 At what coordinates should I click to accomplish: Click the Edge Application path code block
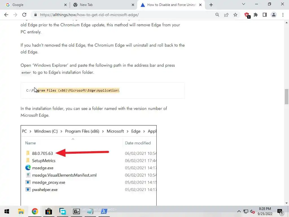pos(103,90)
